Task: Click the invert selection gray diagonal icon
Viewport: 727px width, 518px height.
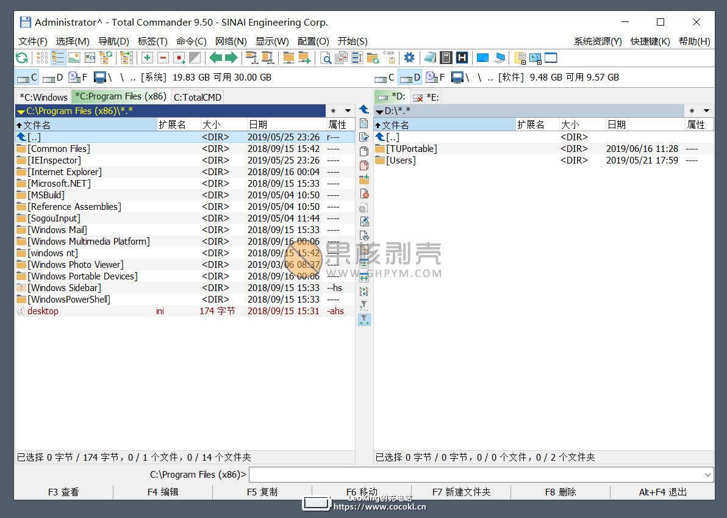Action: (195, 58)
